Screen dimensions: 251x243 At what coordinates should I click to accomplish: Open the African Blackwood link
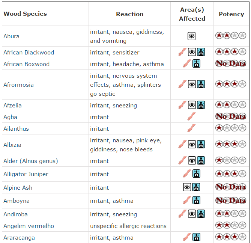(29, 53)
